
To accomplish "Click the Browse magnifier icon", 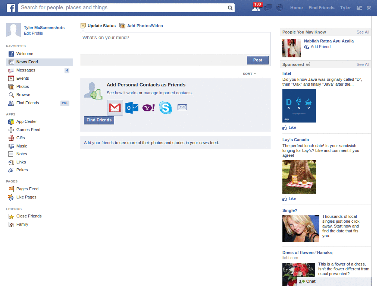I will point(11,95).
